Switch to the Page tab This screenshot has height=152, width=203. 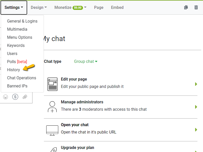point(98,7)
